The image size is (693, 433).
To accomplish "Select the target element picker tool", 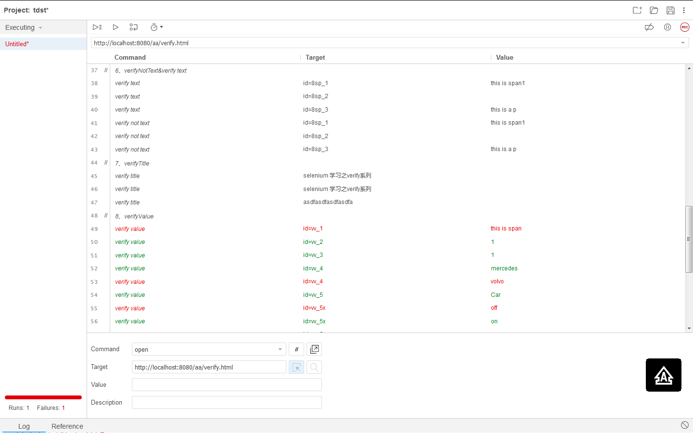I will (296, 367).
